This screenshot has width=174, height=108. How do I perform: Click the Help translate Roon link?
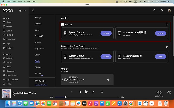(x=41, y=85)
